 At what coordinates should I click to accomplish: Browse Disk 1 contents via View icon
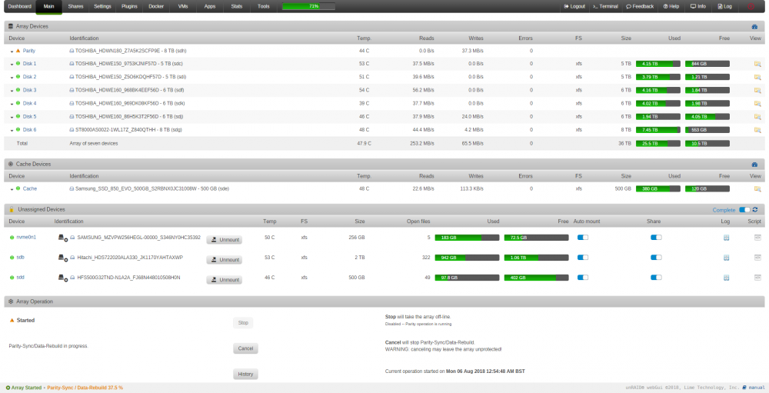tap(757, 64)
